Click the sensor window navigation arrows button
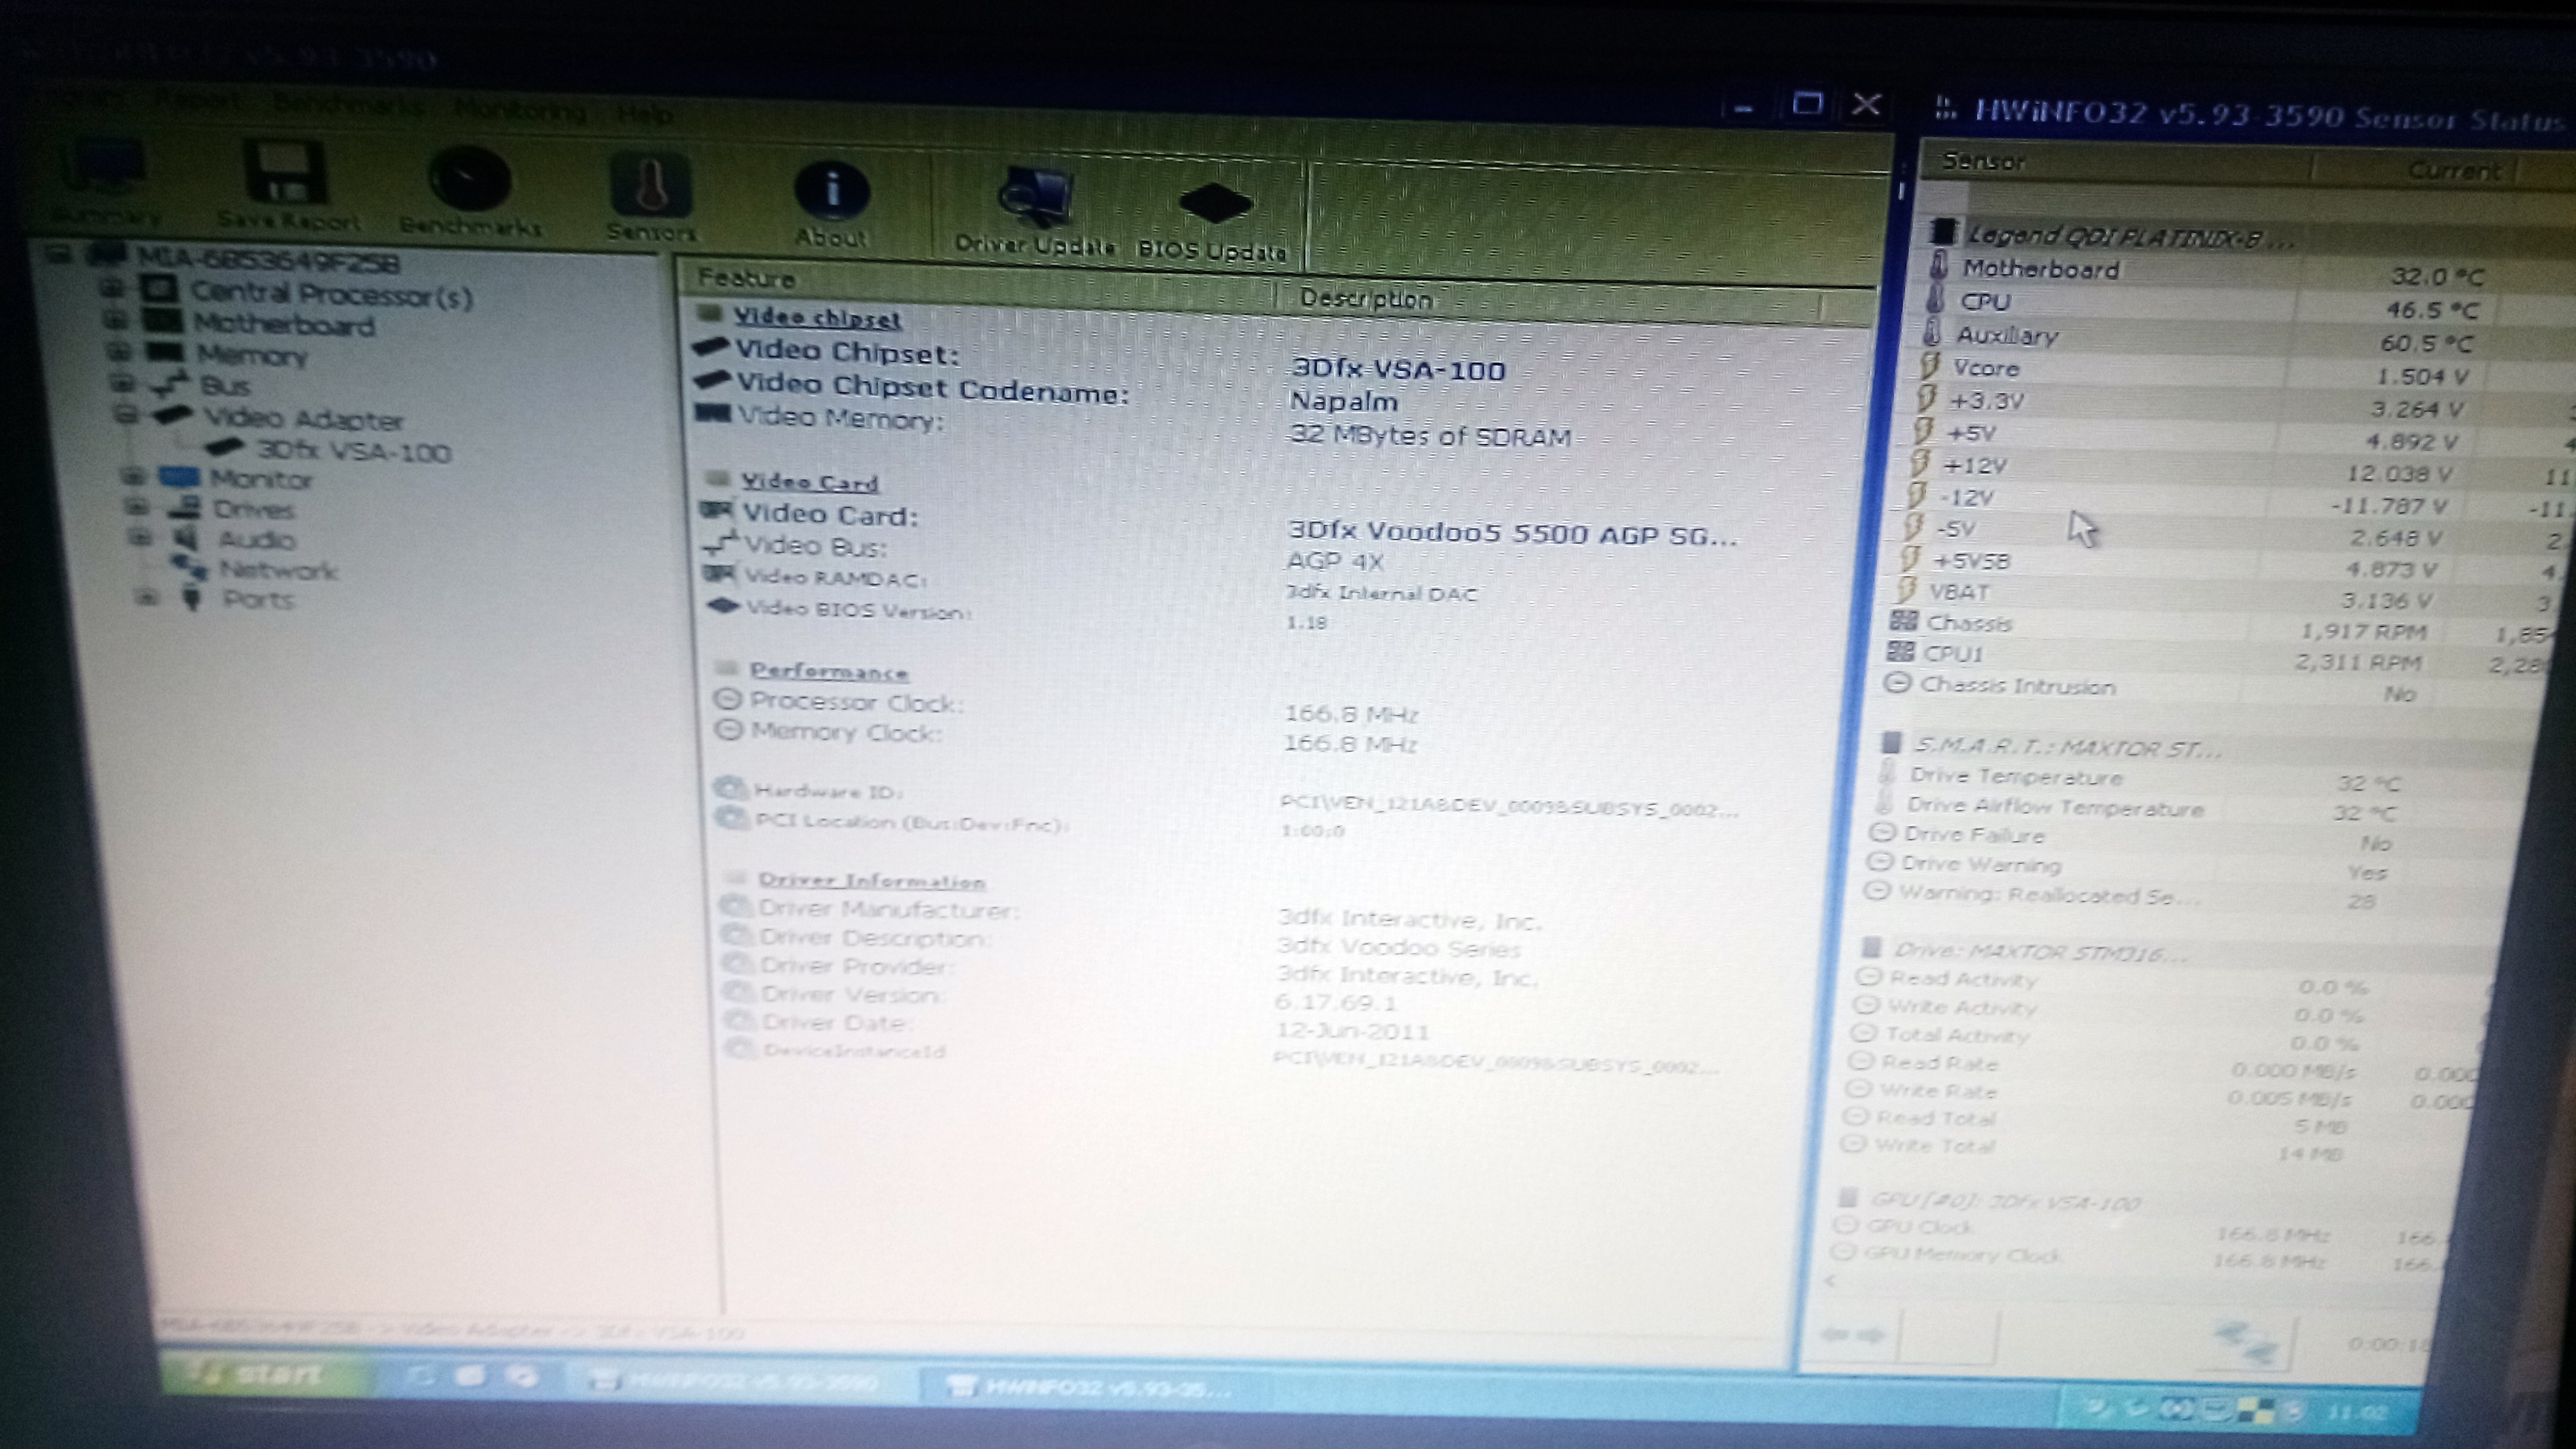Image resolution: width=2576 pixels, height=1449 pixels. tap(1852, 1334)
